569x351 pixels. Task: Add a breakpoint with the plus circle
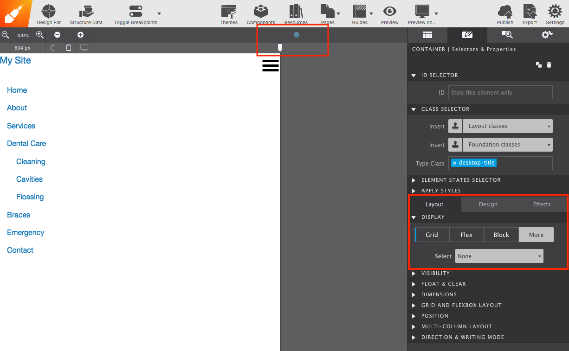[80, 35]
